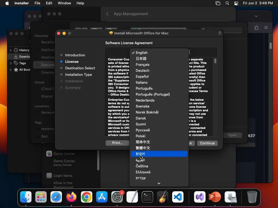This screenshot has width=278, height=208.
Task: Expand Tags in Firefox Library sidebar
Action: [x=11, y=63]
